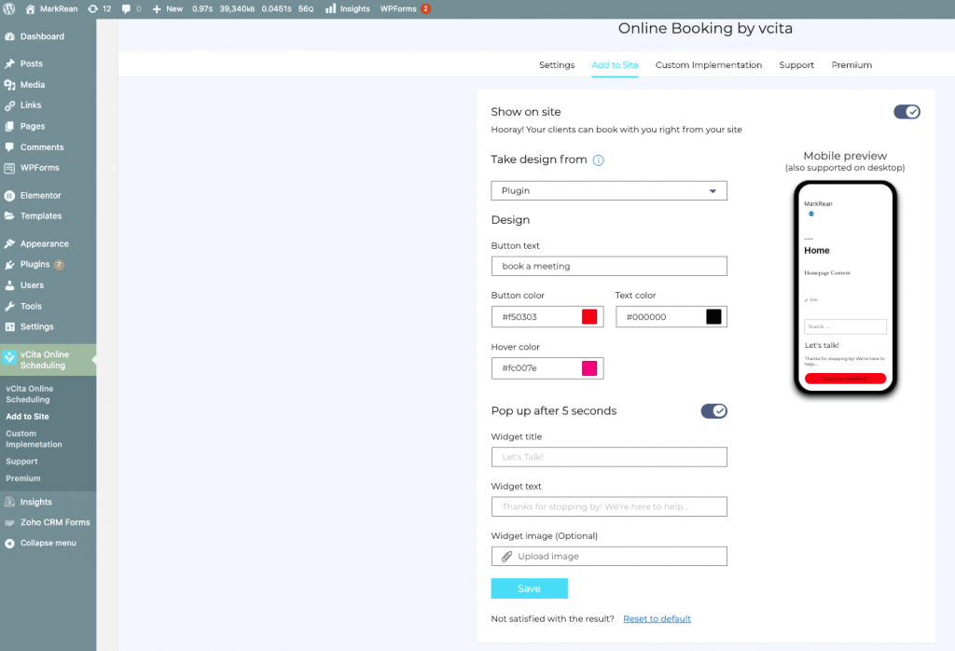Open vCita Online Scheduling submenu item
This screenshot has width=955, height=651.
[x=29, y=394]
